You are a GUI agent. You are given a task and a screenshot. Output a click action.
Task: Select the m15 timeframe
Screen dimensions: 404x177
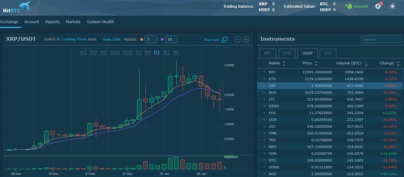click(x=115, y=52)
